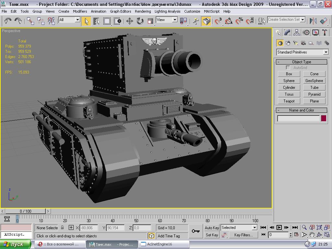This screenshot has height=249, width=332.
Task: Choose the Rectangular Selection Region icon
Action: tap(107, 21)
